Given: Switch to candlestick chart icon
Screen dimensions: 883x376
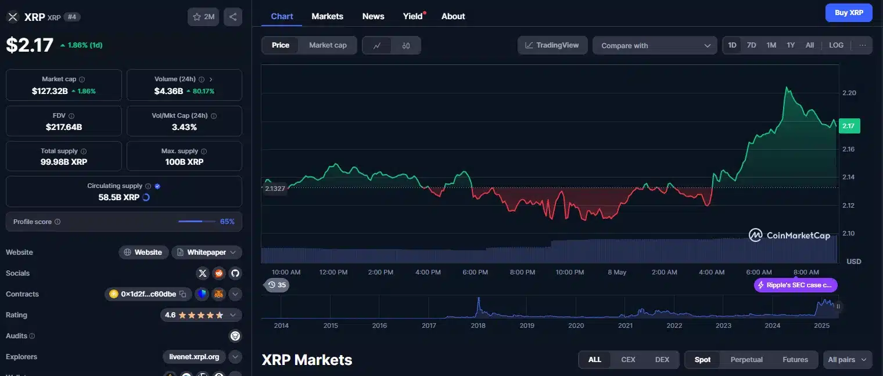Looking at the screenshot, I should (406, 45).
